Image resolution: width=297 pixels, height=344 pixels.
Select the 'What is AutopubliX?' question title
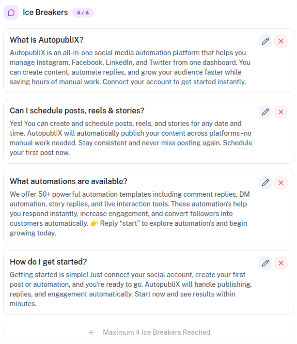tap(47, 40)
